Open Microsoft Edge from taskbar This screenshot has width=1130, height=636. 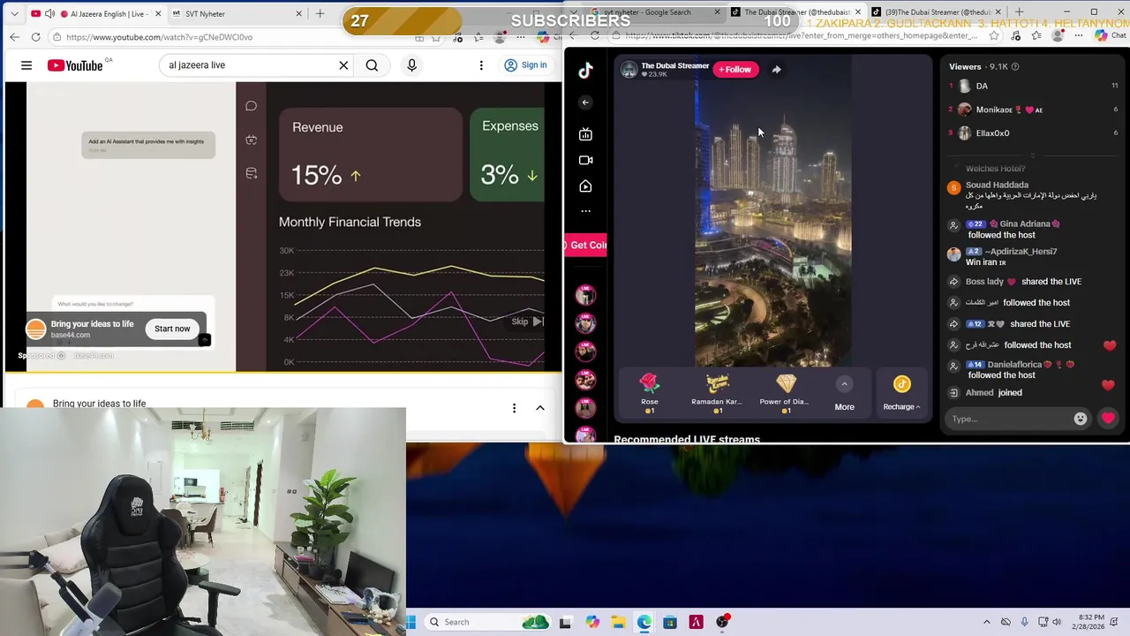(x=644, y=622)
